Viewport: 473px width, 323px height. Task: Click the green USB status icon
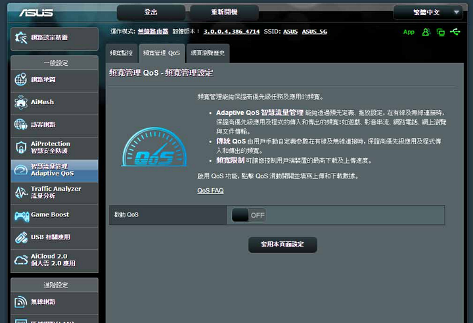tap(455, 32)
